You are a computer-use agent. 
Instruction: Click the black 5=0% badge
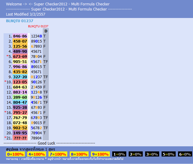coord(169,154)
